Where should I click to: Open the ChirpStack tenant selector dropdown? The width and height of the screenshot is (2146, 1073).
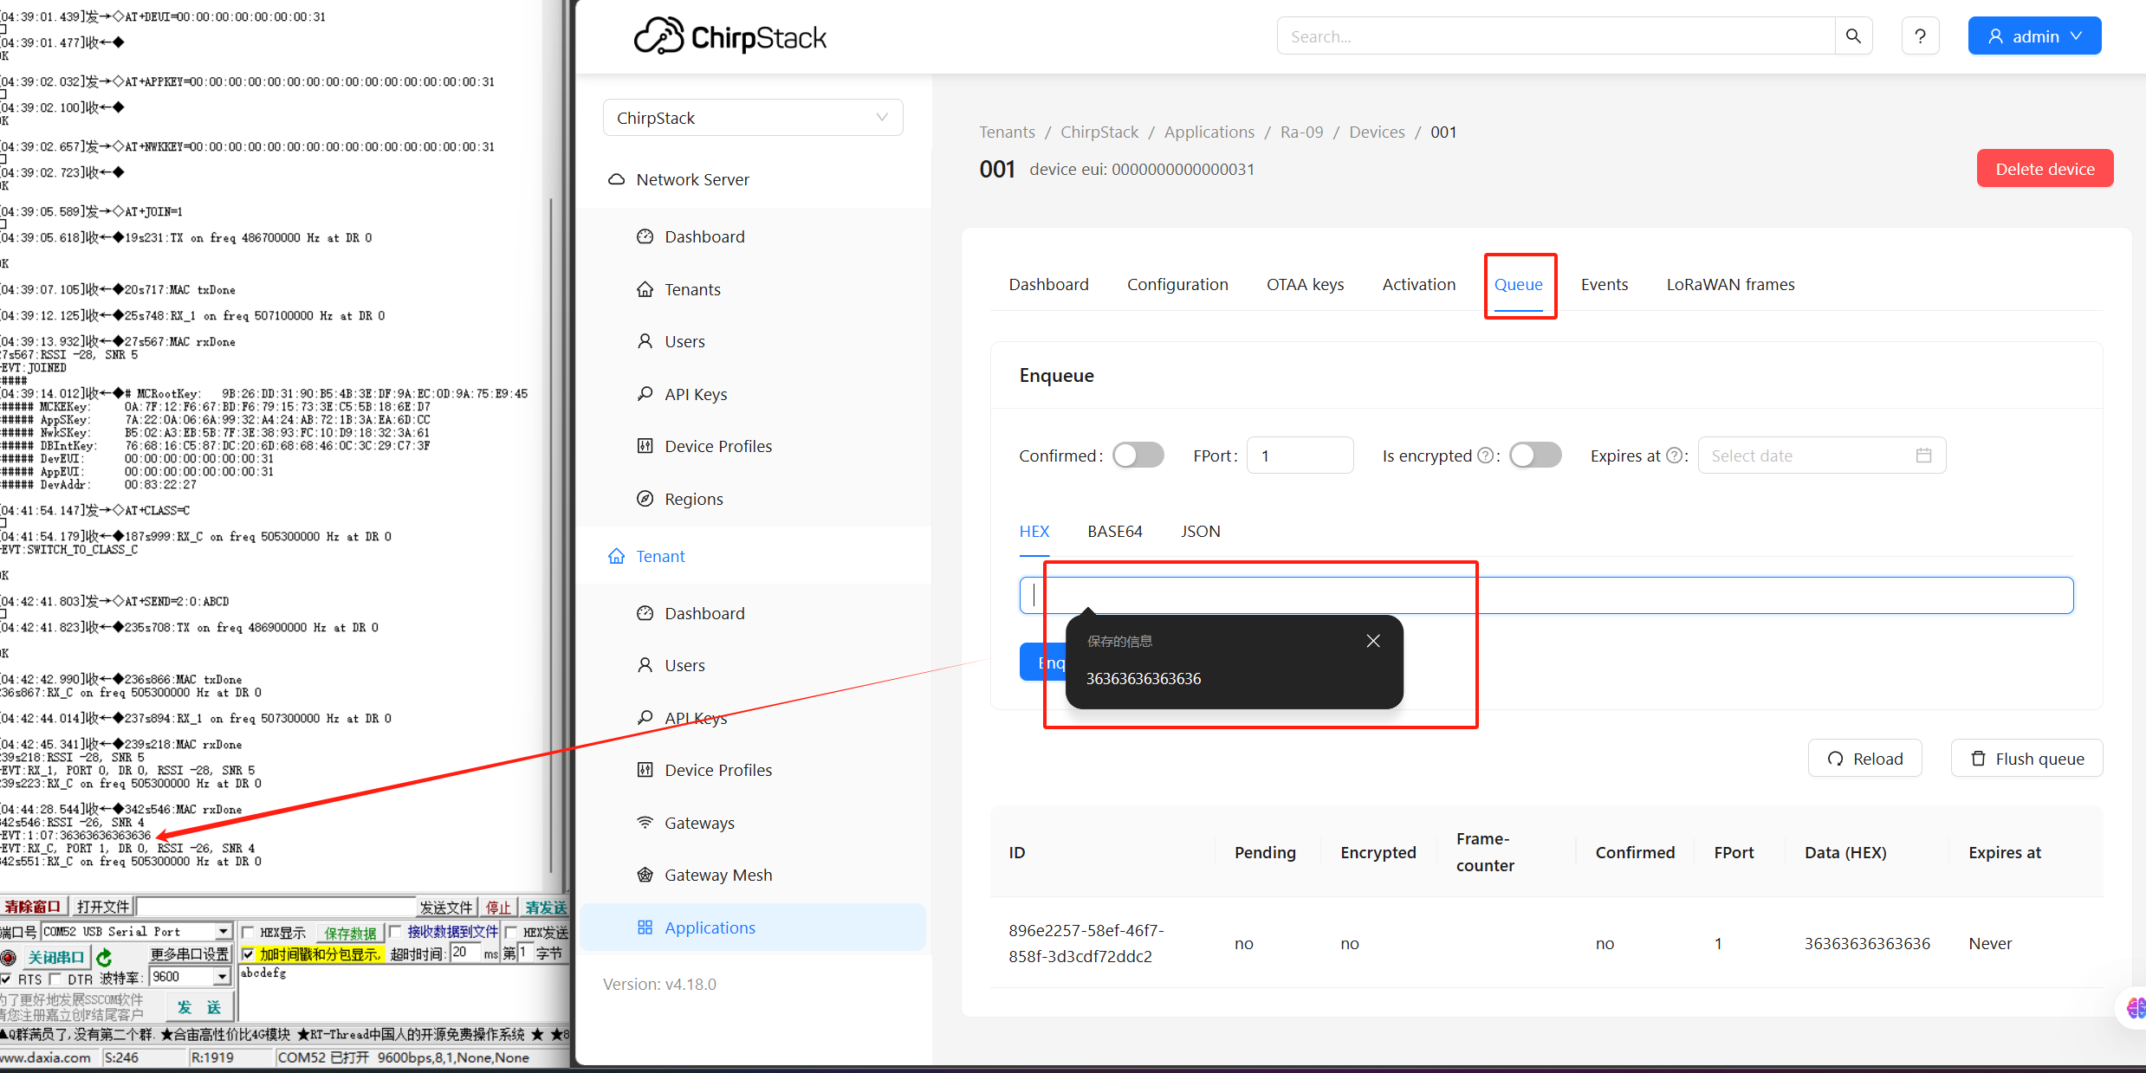753,118
